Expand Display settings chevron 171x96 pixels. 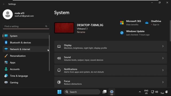click(163, 46)
